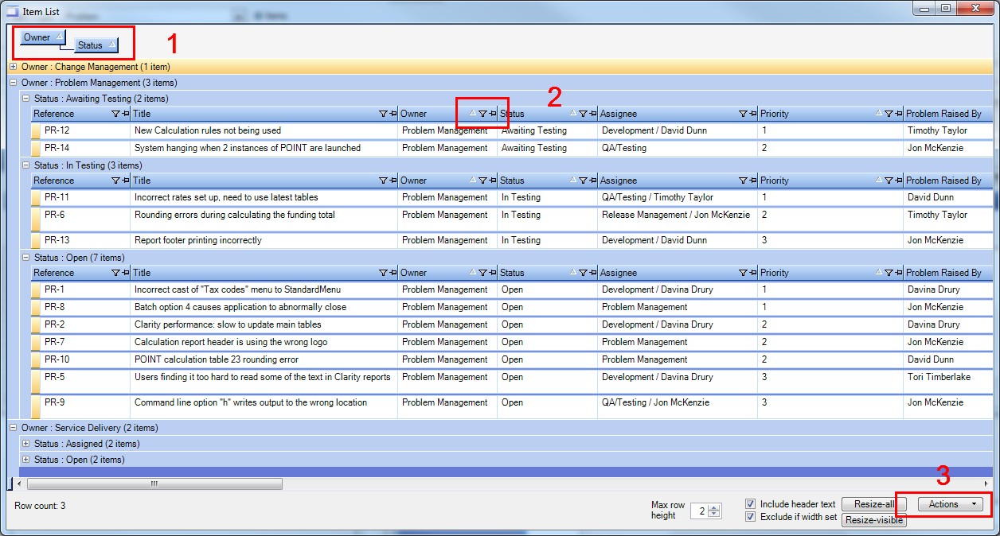Open the Status filter in Status Open table
The image size is (1000, 536).
(x=583, y=274)
